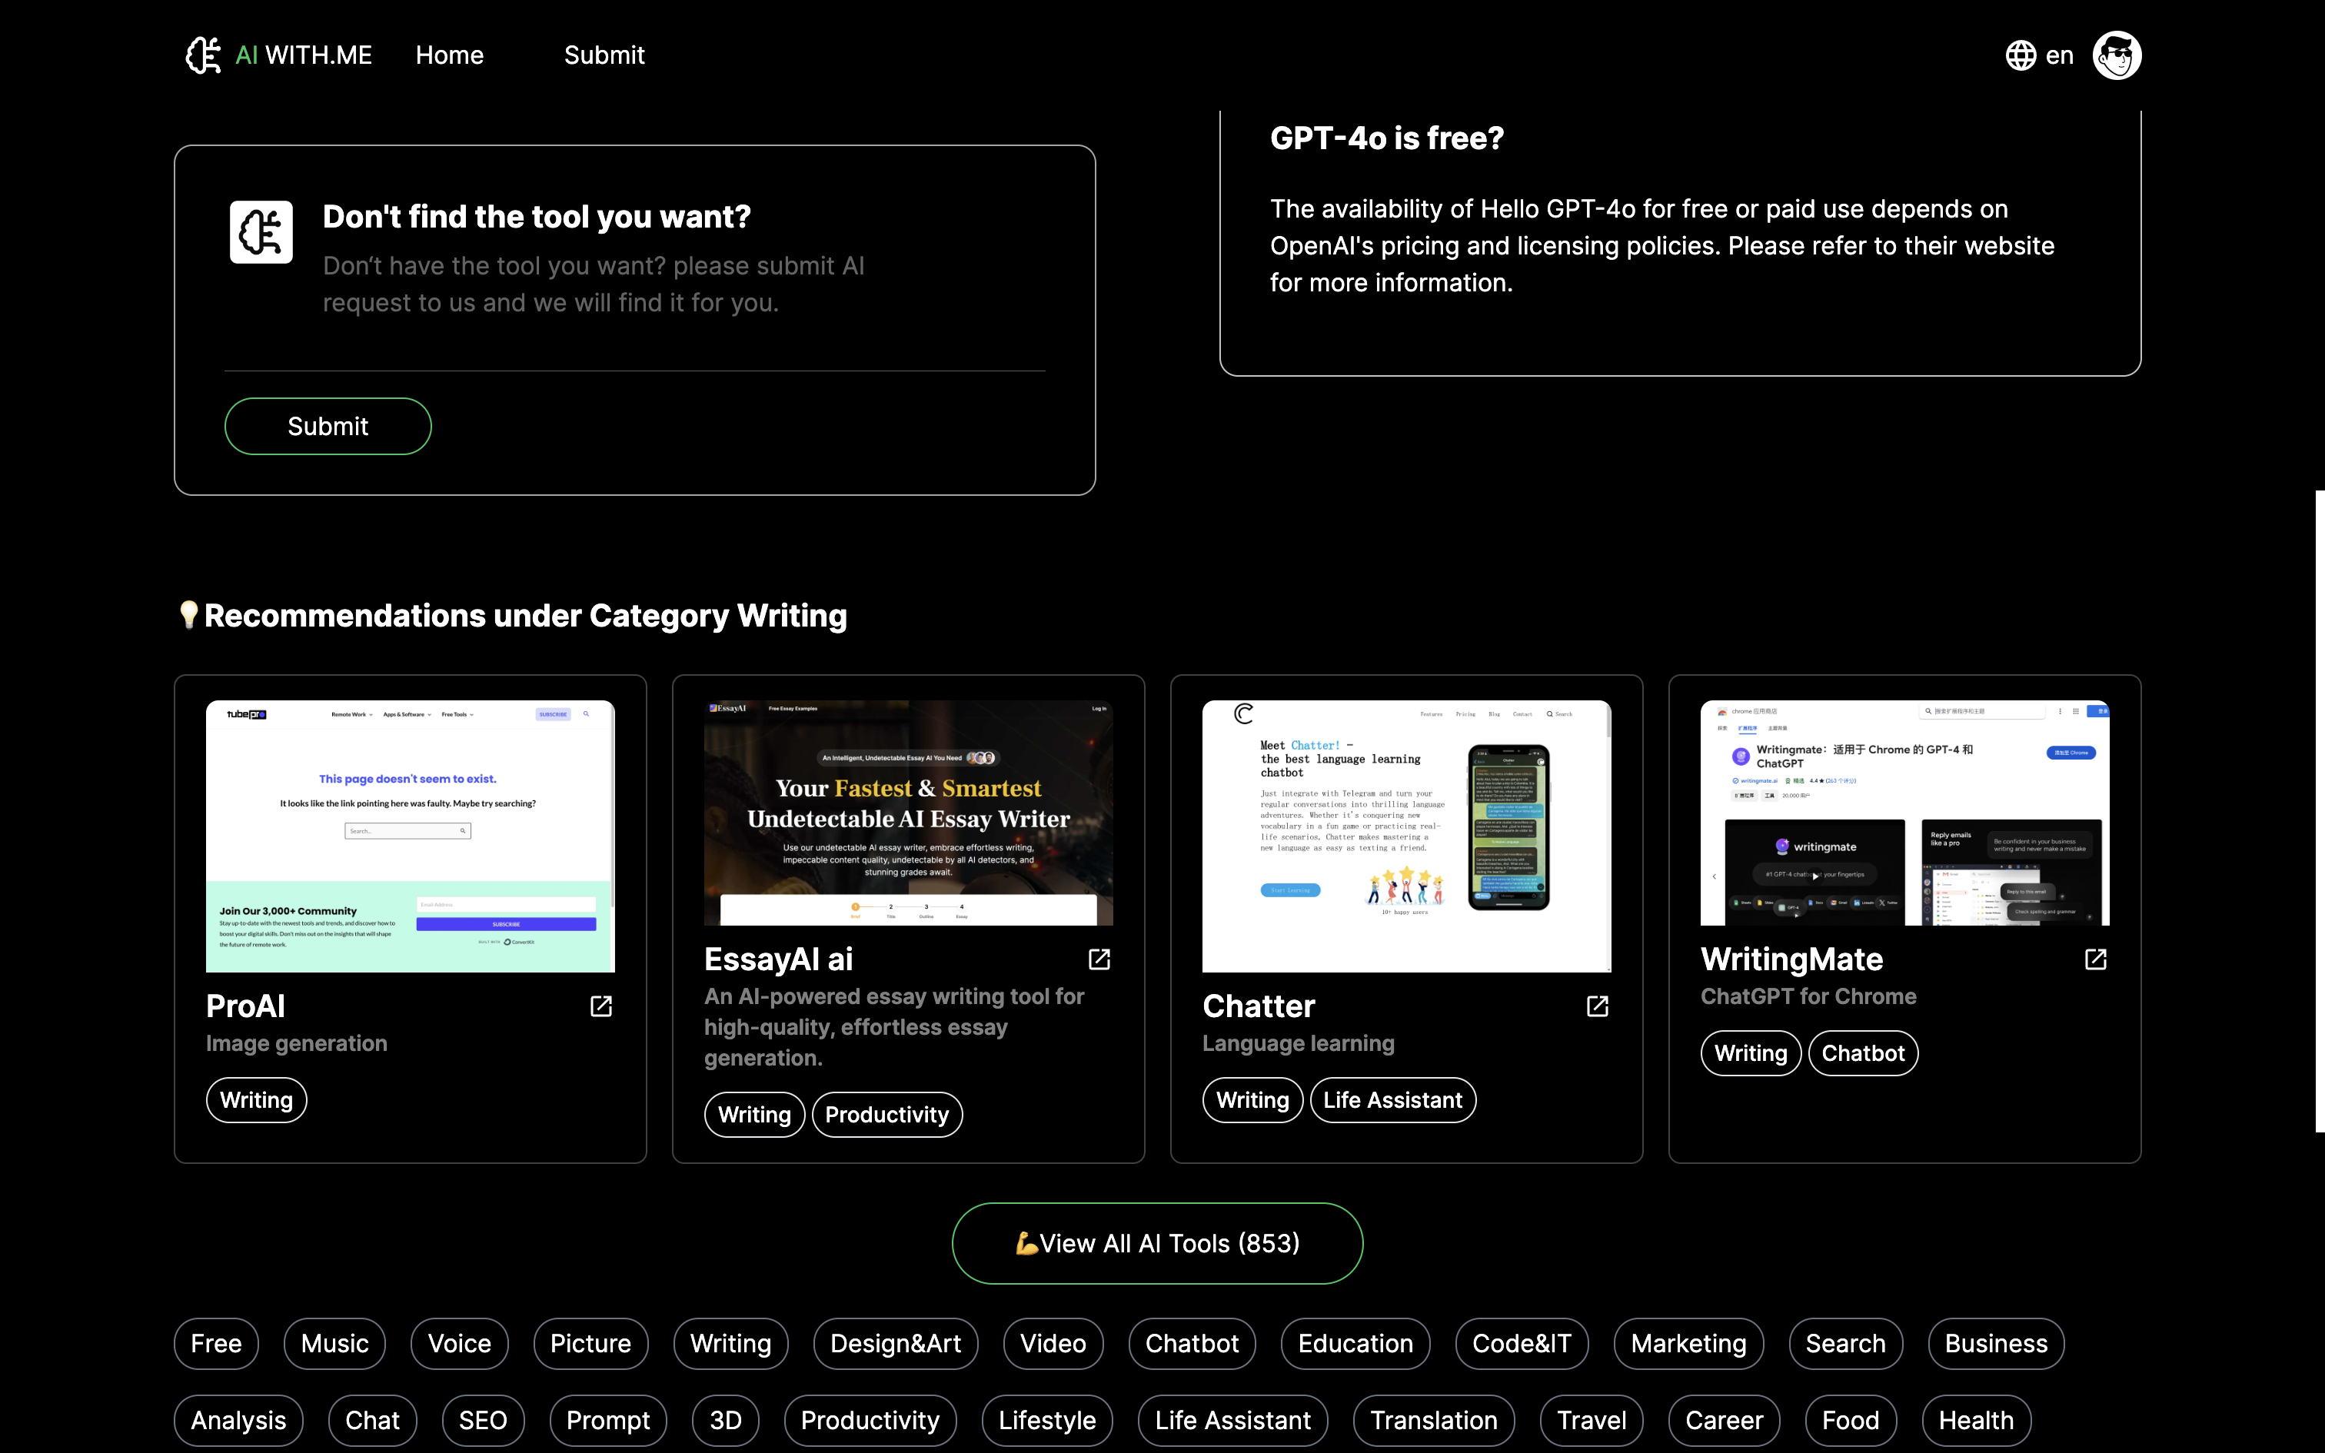Click the Productivity tag on EssayAI card
The image size is (2325, 1453).
(x=886, y=1115)
